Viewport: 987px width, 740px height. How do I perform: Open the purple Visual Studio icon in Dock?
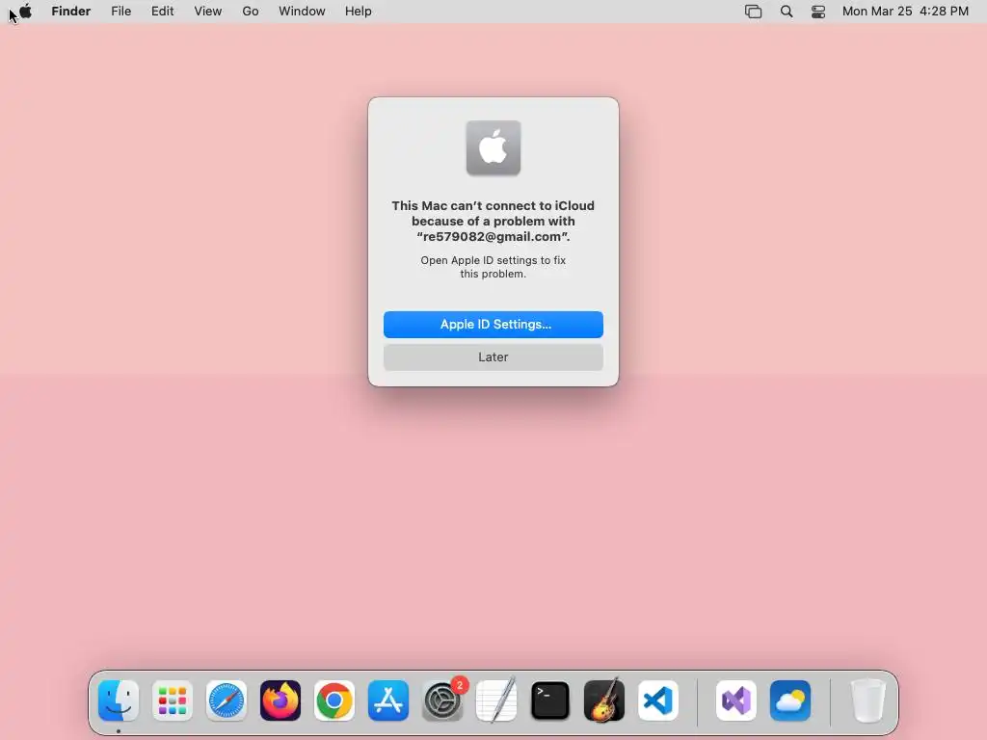click(736, 700)
